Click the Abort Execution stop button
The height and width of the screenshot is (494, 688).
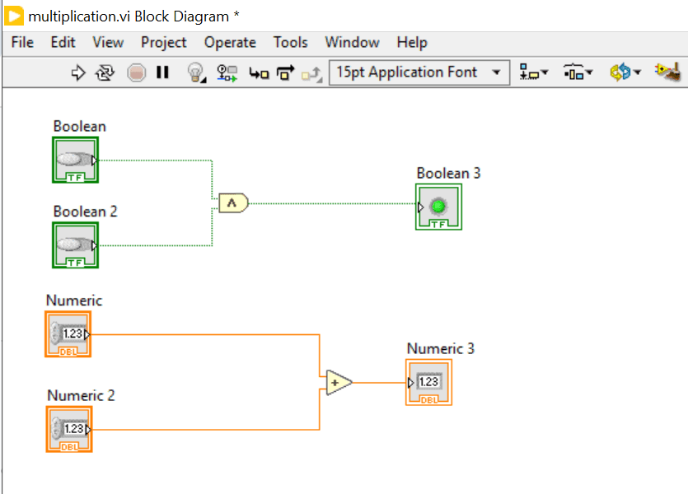pyautogui.click(x=136, y=73)
